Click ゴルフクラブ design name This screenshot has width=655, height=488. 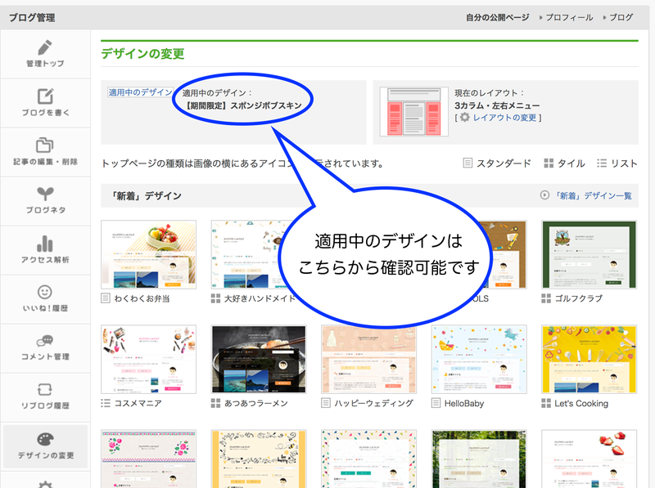(579, 298)
